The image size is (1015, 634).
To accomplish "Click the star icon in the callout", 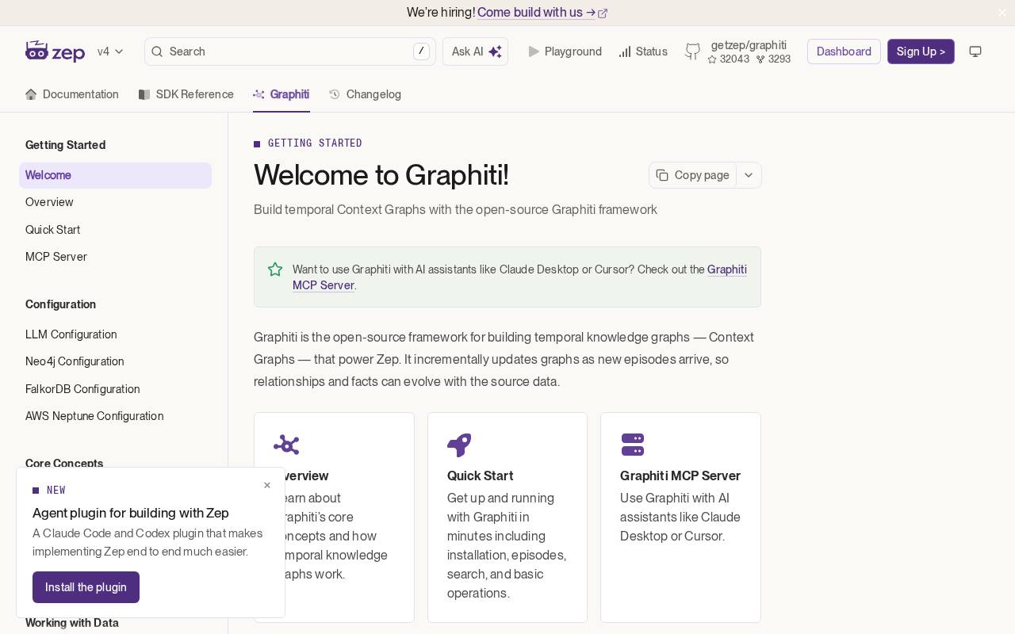I will coord(275,269).
